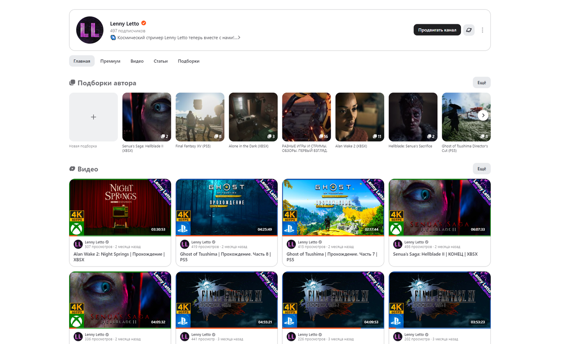Screen dimensions: 561x344
Task: Play Night Springs video thumbnail 03:30:53
Action: [120, 207]
